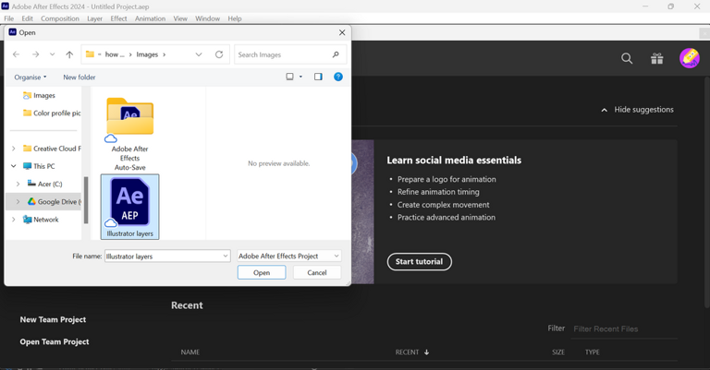Select Images in navigation pane
This screenshot has width=710, height=370.
pyautogui.click(x=44, y=95)
